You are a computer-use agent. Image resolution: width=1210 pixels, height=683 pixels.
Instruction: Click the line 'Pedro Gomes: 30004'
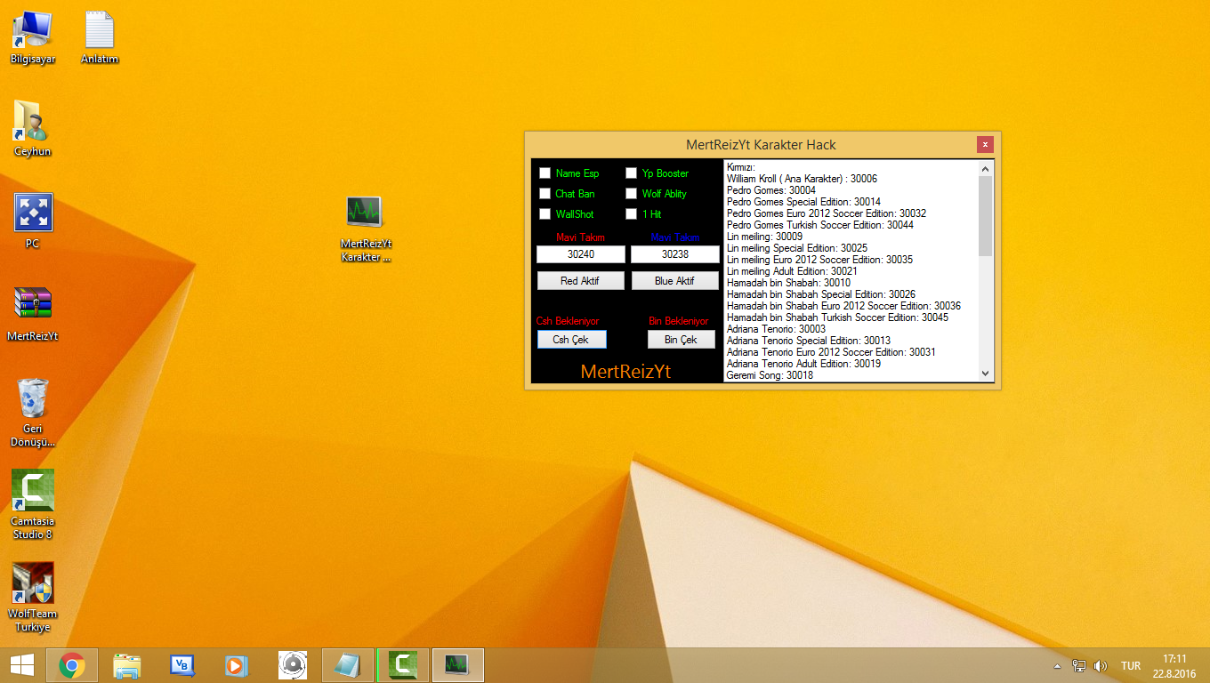(x=771, y=190)
